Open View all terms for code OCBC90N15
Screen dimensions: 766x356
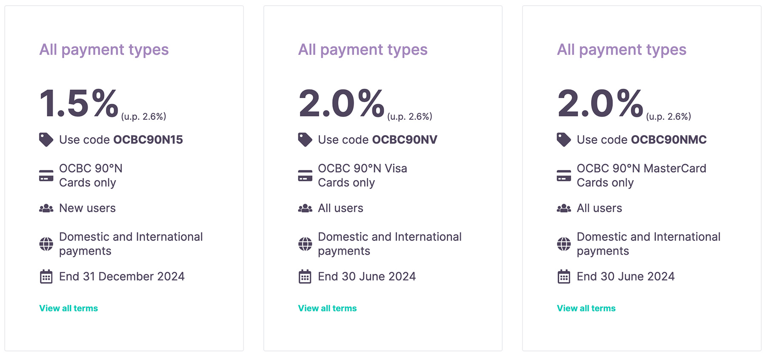pyautogui.click(x=69, y=308)
